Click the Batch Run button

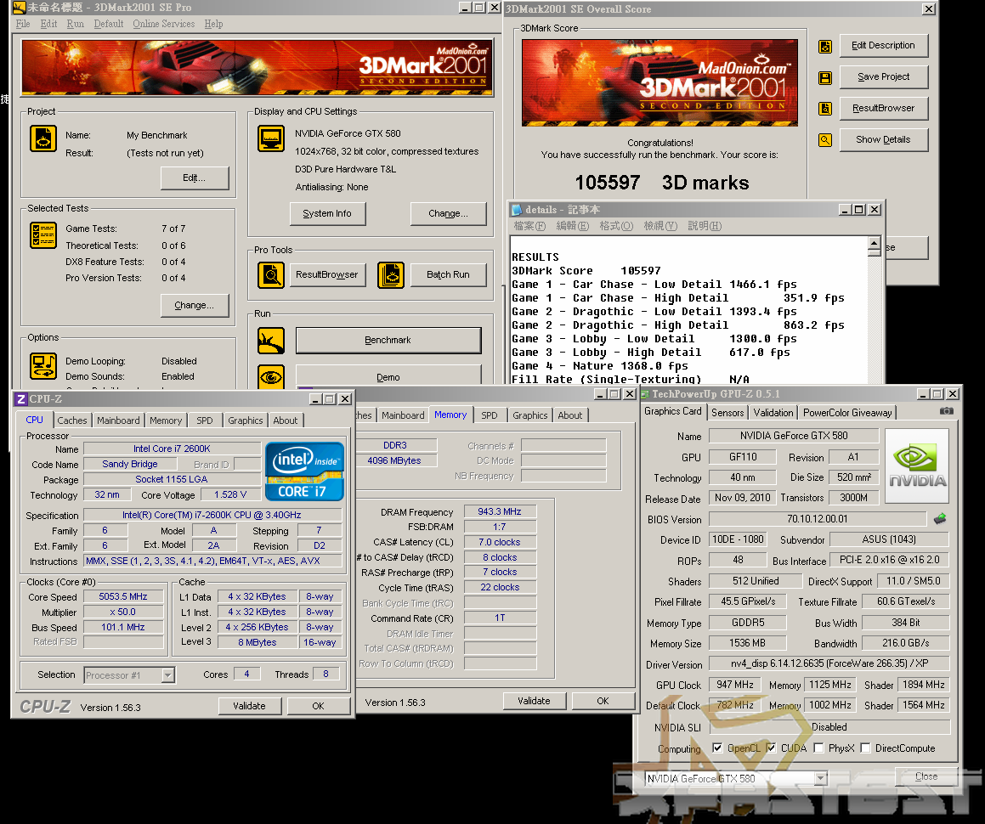click(x=449, y=275)
